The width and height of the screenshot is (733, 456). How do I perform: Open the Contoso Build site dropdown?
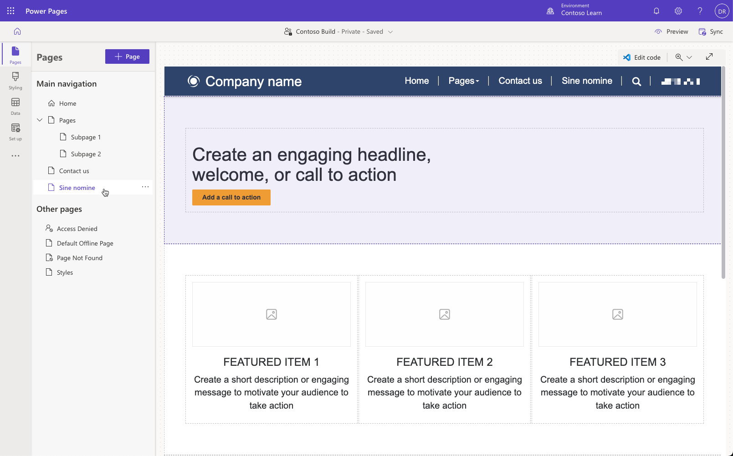[390, 31]
